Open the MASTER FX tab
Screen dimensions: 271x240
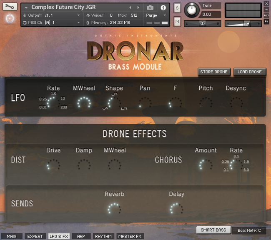(130, 236)
